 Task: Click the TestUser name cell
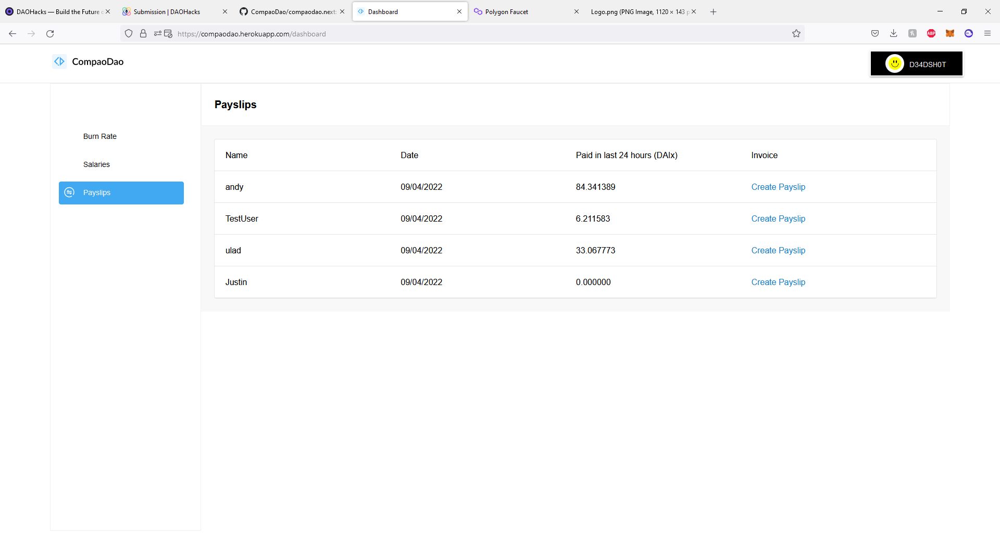(242, 218)
